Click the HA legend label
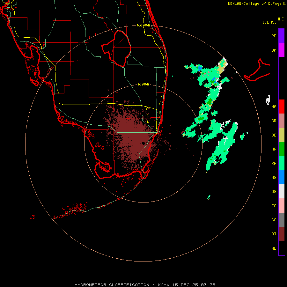This screenshot has width=287, height=287. tap(274, 107)
